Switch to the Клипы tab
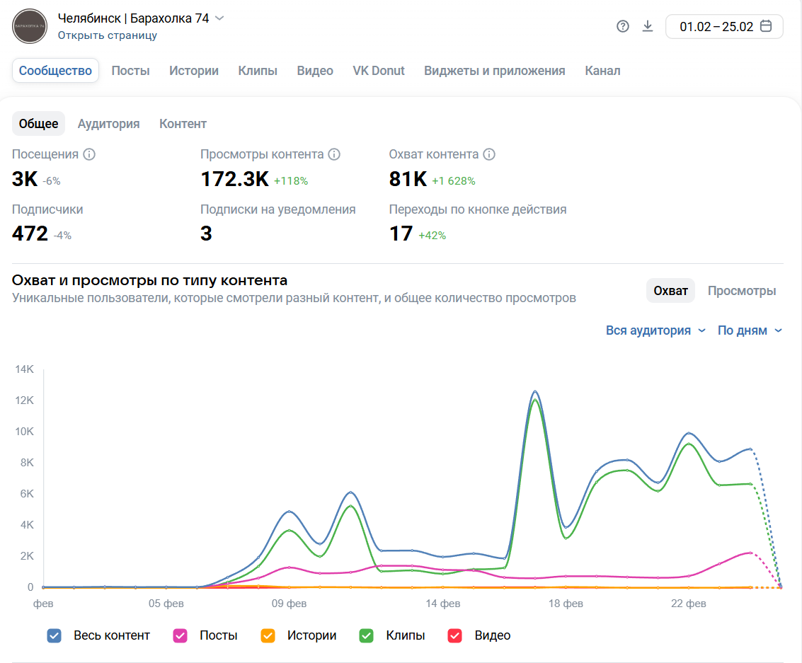The width and height of the screenshot is (802, 663). click(258, 71)
